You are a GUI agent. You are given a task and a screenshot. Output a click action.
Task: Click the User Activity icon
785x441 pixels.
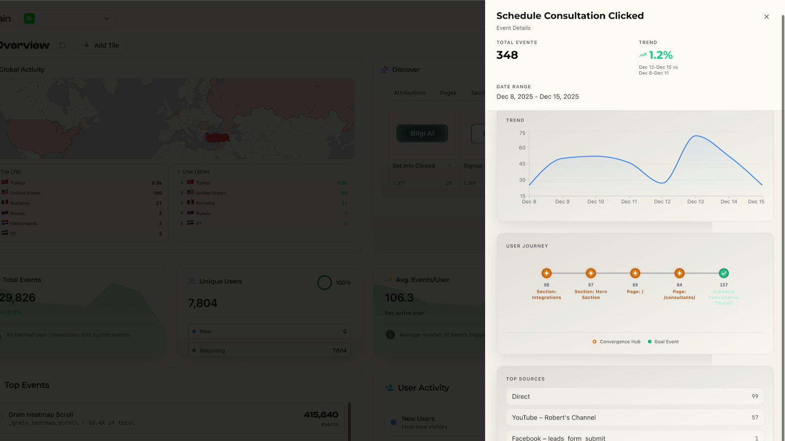point(389,388)
